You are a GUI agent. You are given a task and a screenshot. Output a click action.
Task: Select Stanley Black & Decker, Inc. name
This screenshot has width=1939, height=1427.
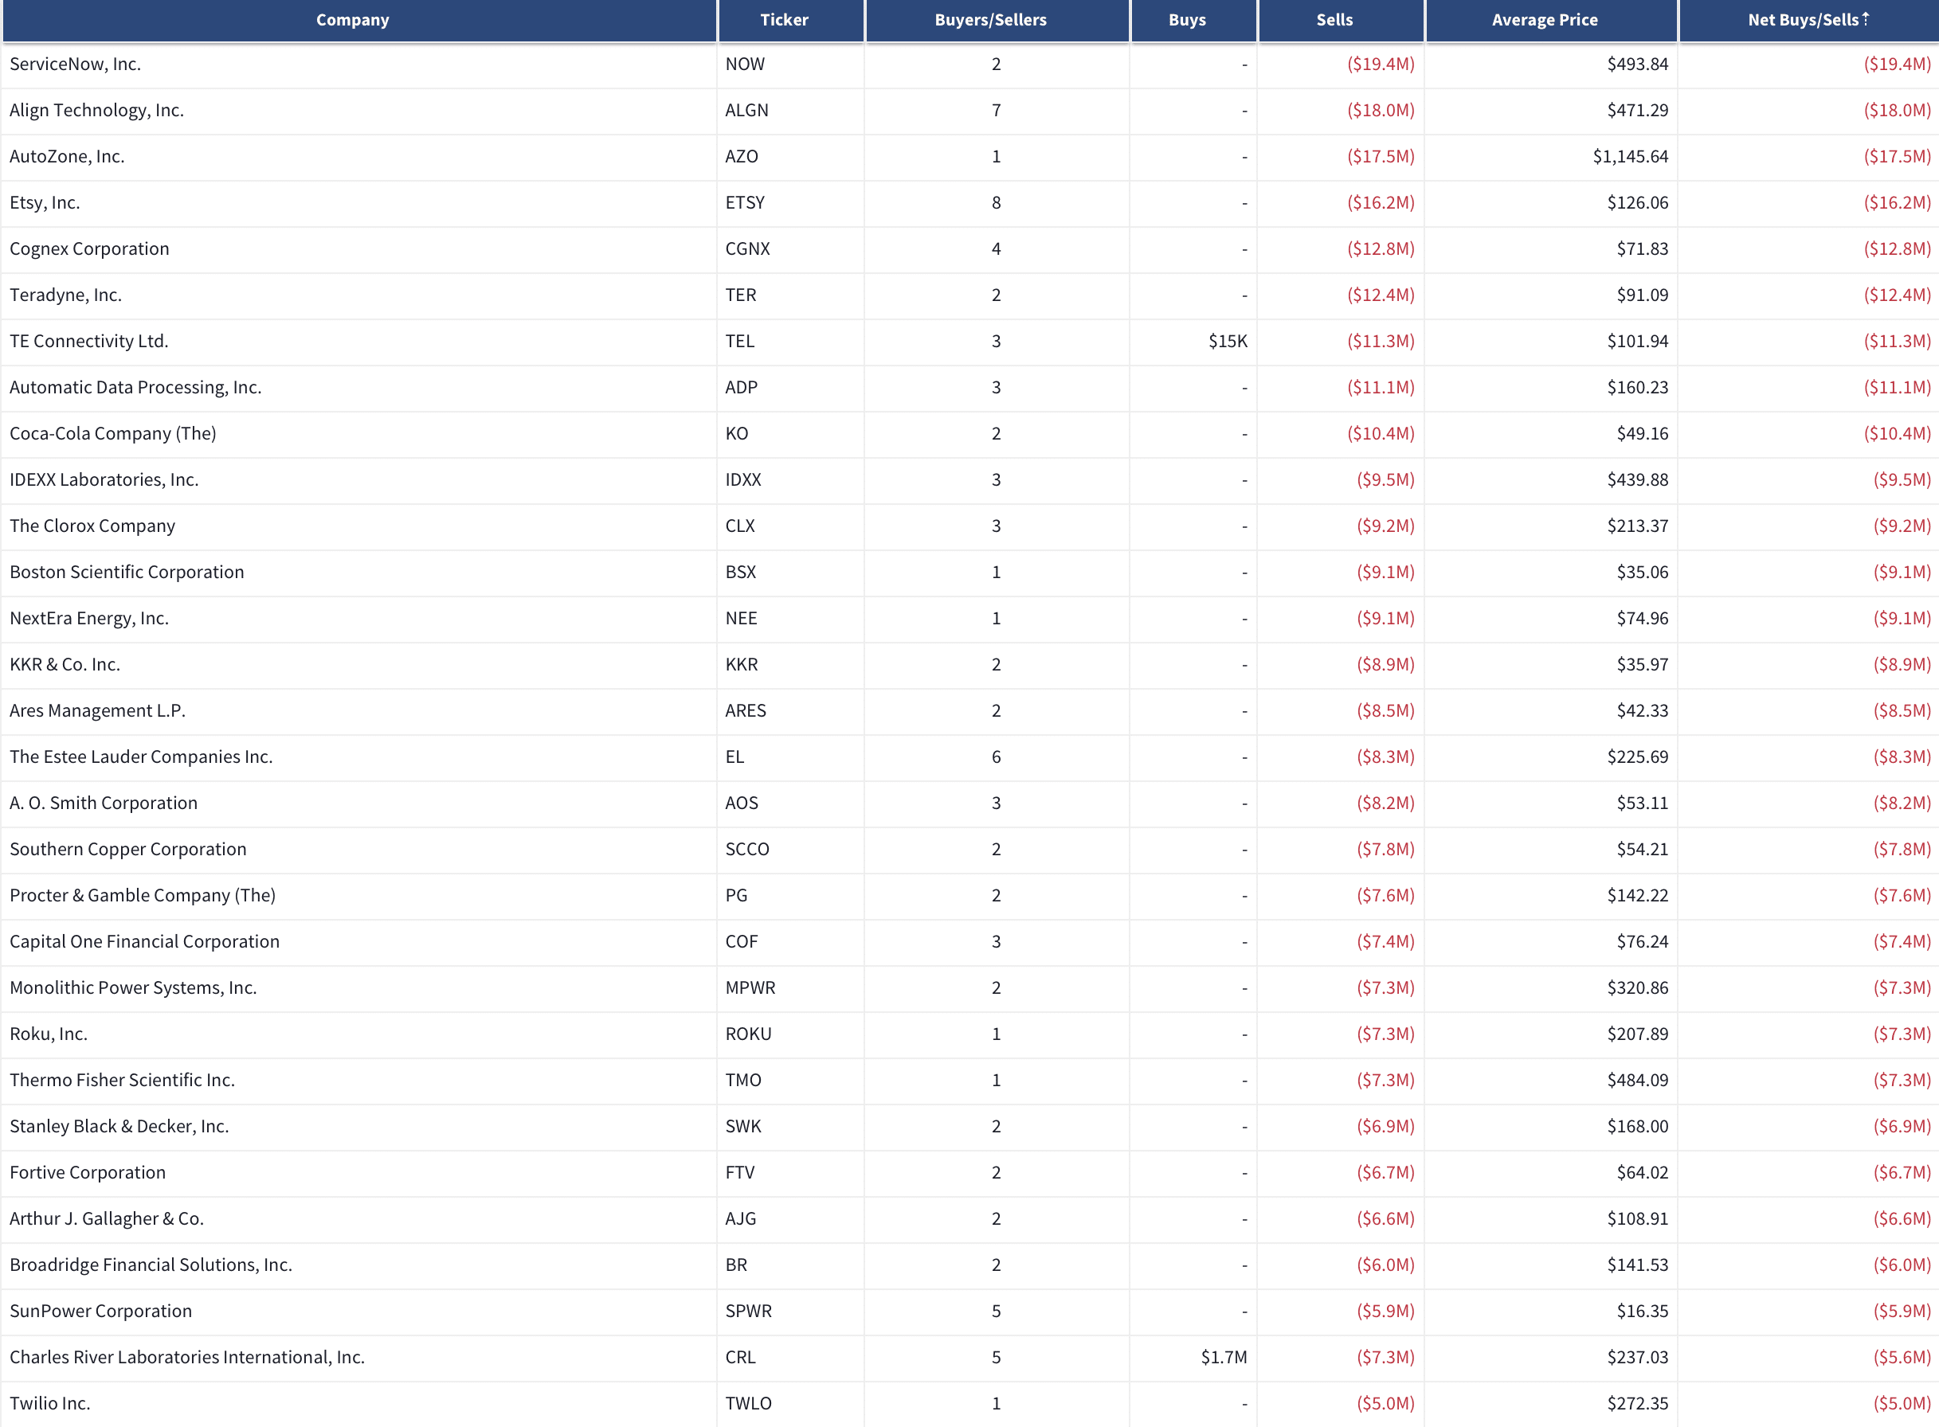(x=119, y=1127)
